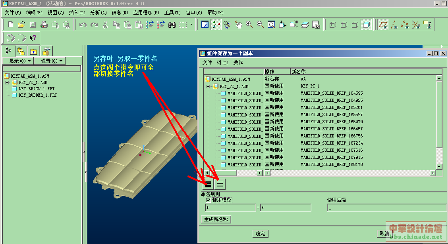Toggle datum points visibility
Screen dimensions: 448x244
(x=405, y=25)
